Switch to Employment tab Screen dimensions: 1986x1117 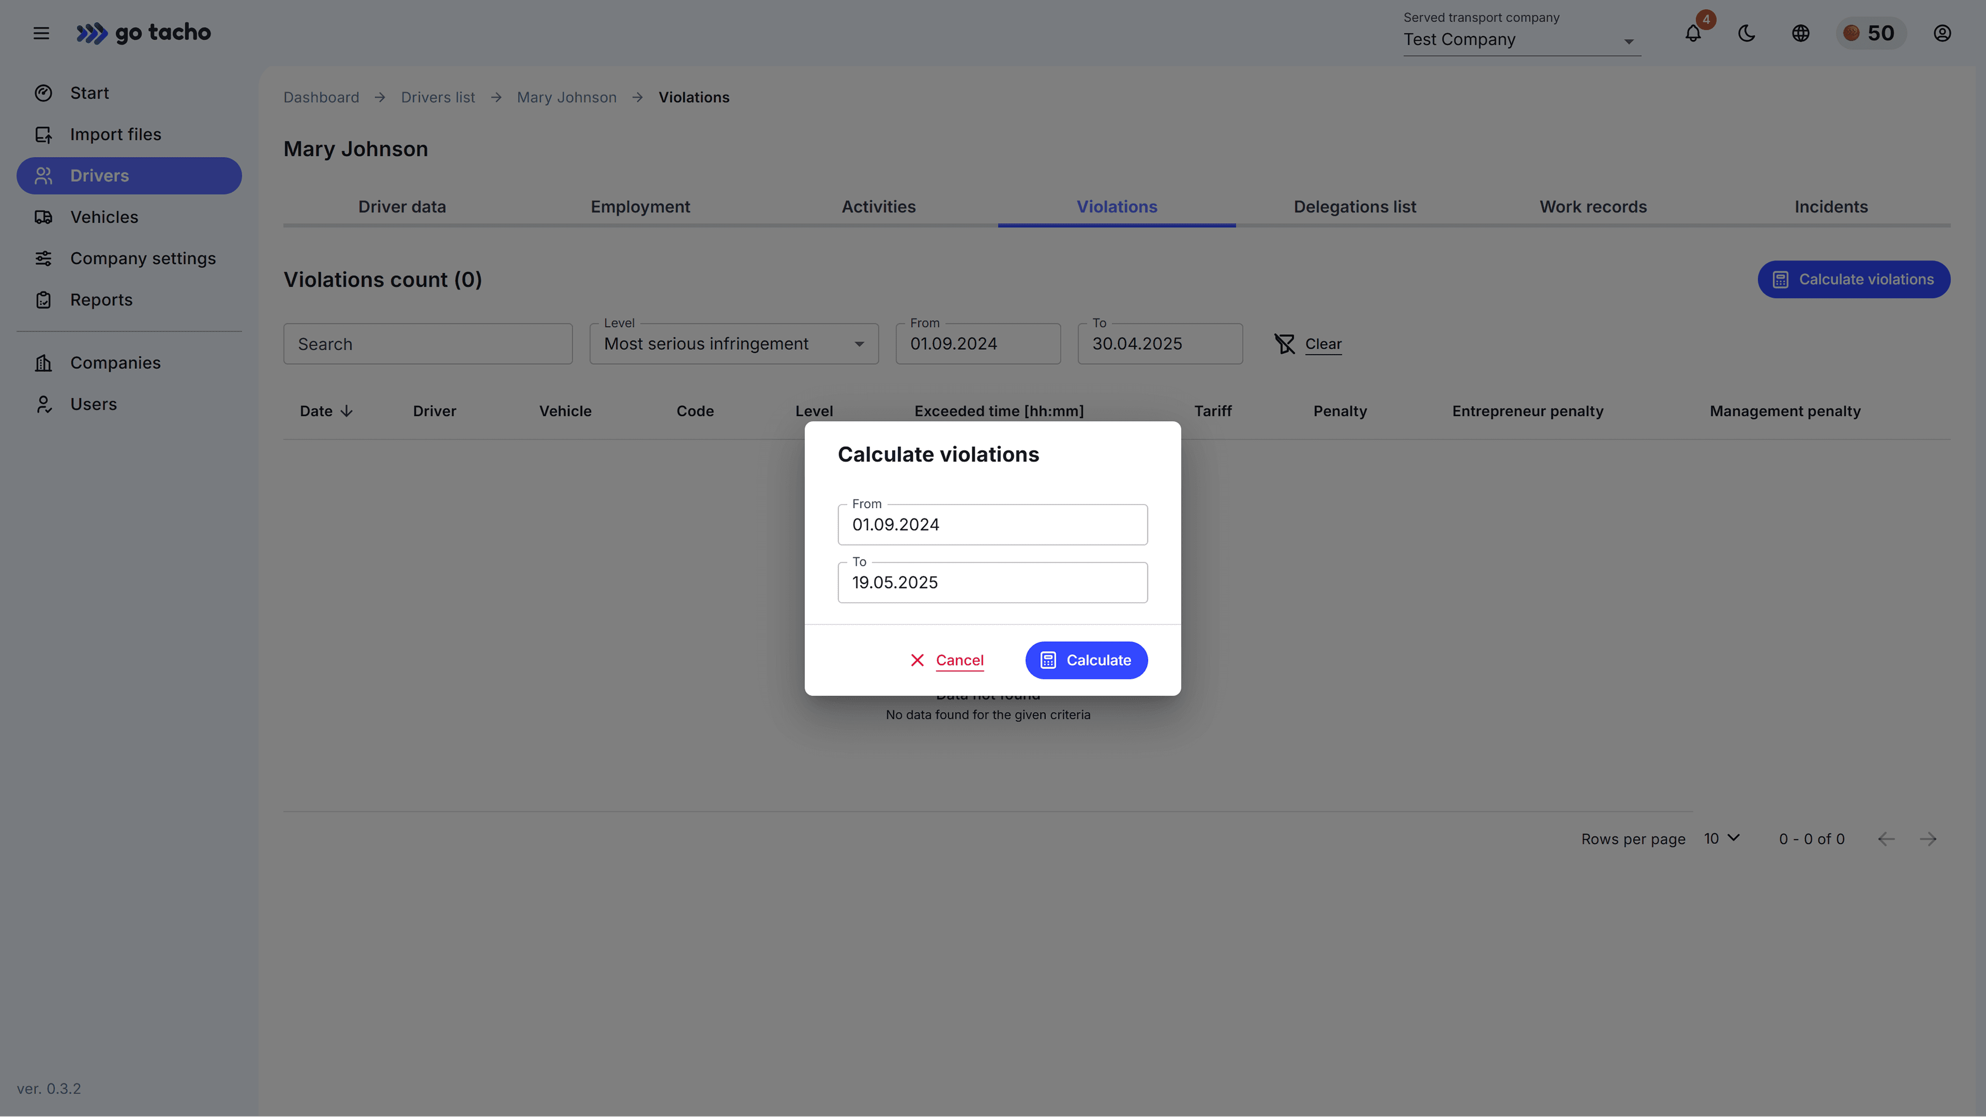(x=640, y=206)
